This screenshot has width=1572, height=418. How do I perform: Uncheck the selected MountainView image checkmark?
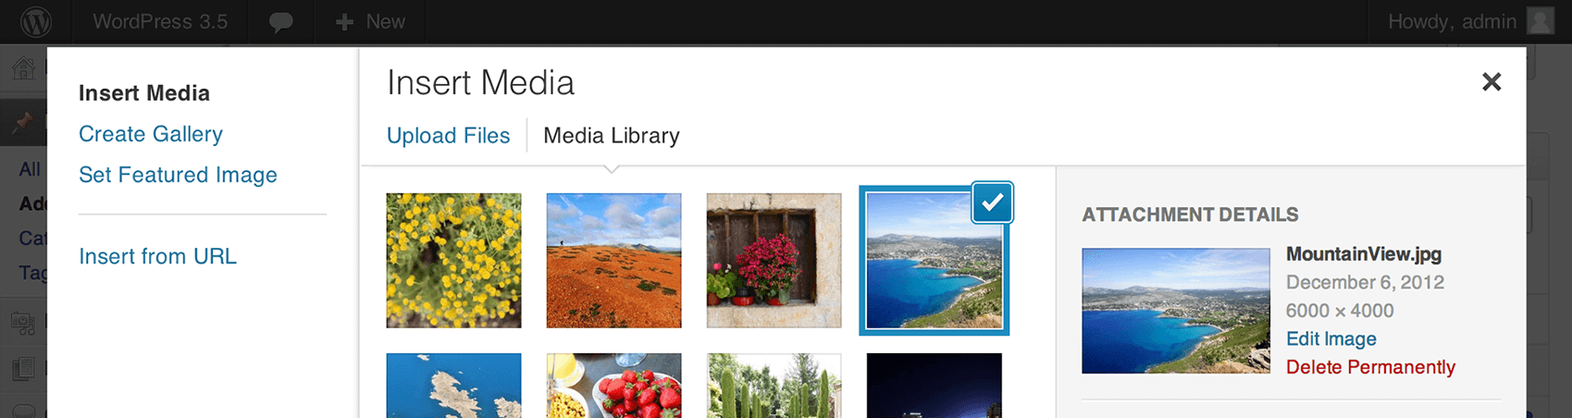[x=992, y=203]
